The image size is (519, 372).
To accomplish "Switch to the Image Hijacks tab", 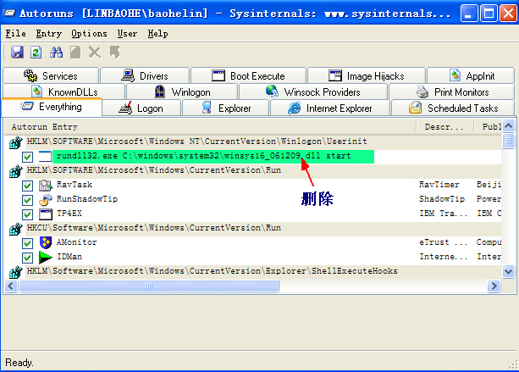I will pos(367,76).
